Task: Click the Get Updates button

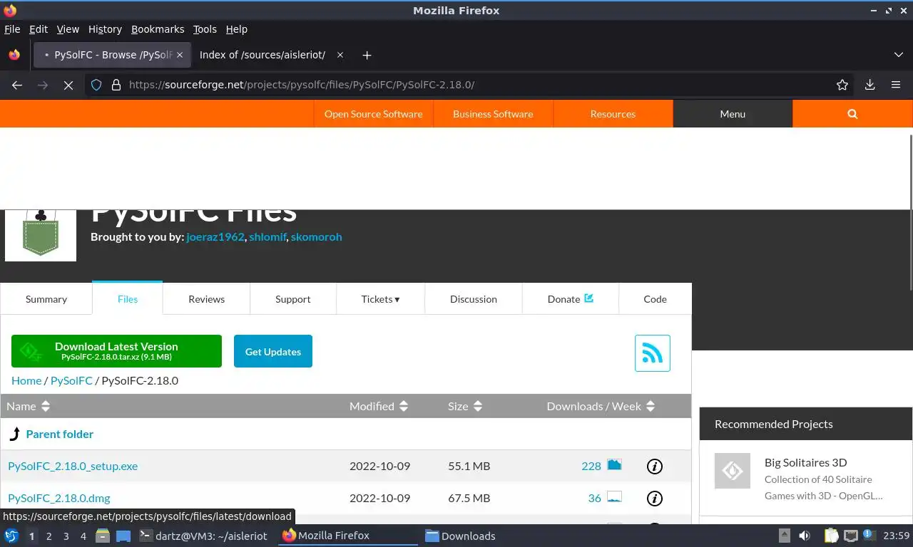Action: (273, 351)
